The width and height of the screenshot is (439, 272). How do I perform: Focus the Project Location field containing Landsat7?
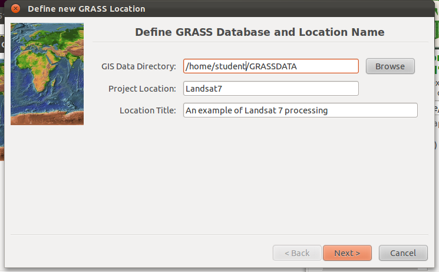point(270,89)
